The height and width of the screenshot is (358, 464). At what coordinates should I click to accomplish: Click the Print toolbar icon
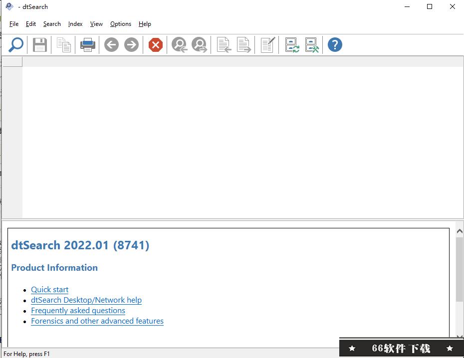coord(88,45)
